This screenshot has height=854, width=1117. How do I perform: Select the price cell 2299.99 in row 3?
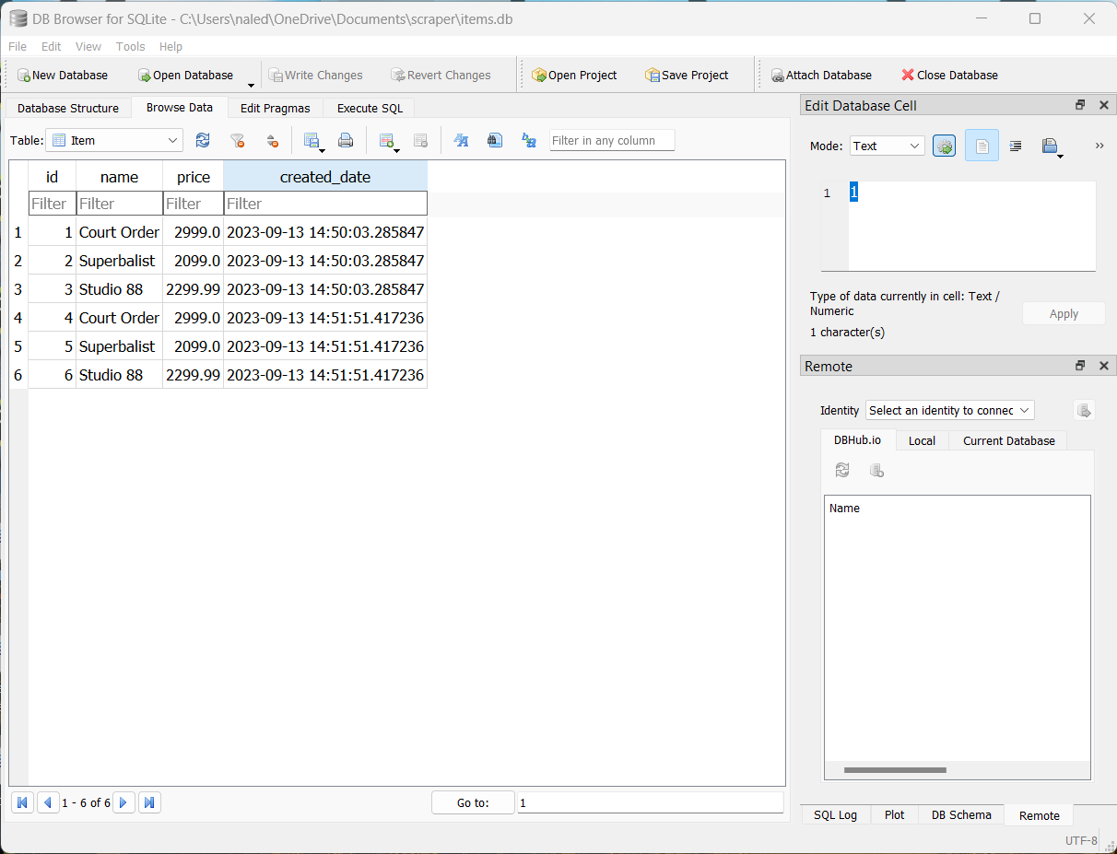[x=194, y=289]
